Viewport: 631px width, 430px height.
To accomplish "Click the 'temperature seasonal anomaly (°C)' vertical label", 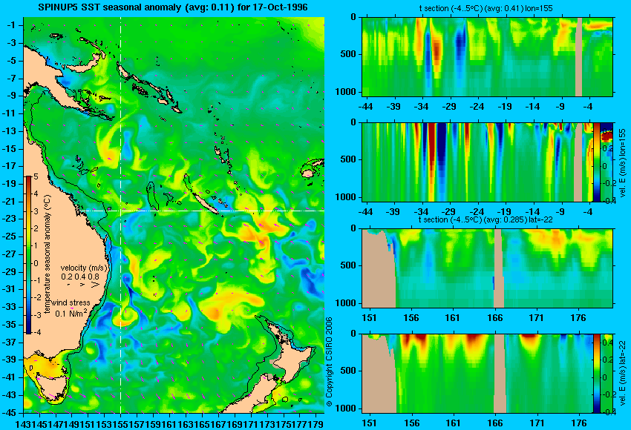I will click(48, 254).
